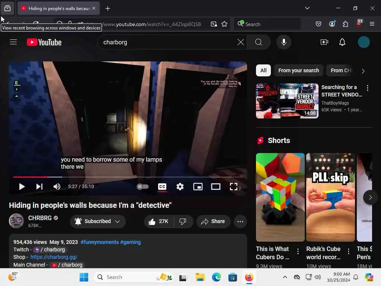Screen dimensions: 381x286
Task: Open the PLL skip Rubik's Cube short
Action: coord(330,197)
